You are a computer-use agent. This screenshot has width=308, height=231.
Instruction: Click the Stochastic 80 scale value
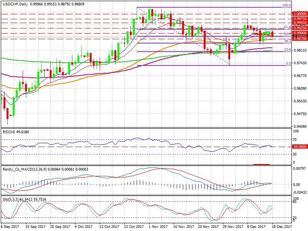(x=295, y=202)
